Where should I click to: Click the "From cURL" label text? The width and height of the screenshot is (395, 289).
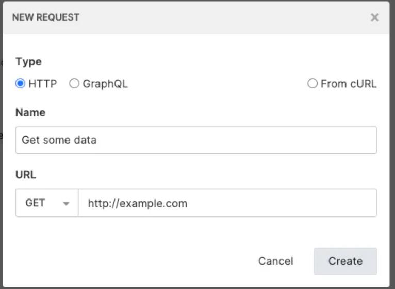point(349,84)
